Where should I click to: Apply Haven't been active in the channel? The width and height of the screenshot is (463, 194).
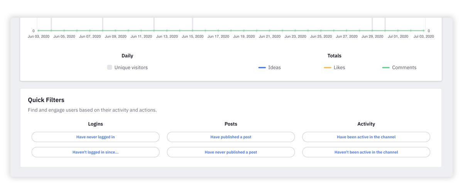pos(366,152)
